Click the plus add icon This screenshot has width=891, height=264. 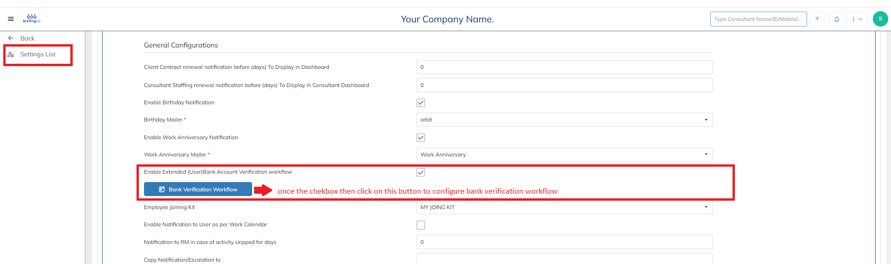(817, 19)
